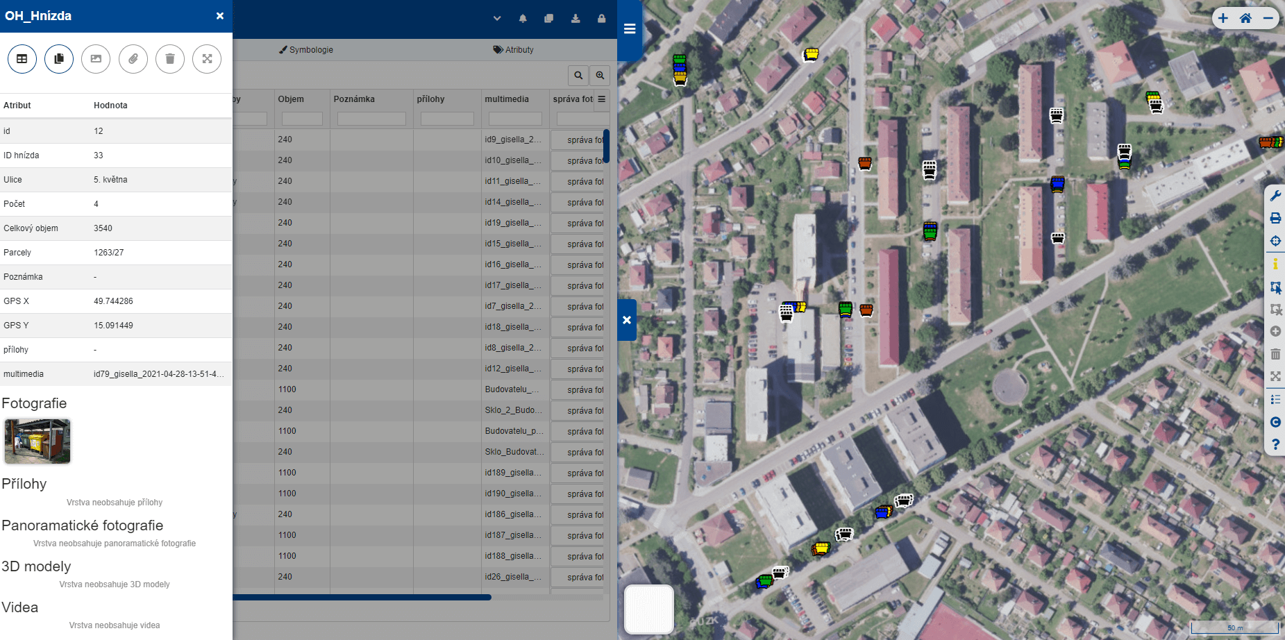Click the trash delete icon in detail panel
Screen dimensions: 1285x640
tap(170, 59)
